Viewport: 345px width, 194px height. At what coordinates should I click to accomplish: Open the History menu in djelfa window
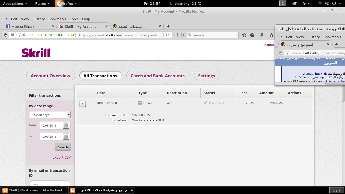[314, 37]
